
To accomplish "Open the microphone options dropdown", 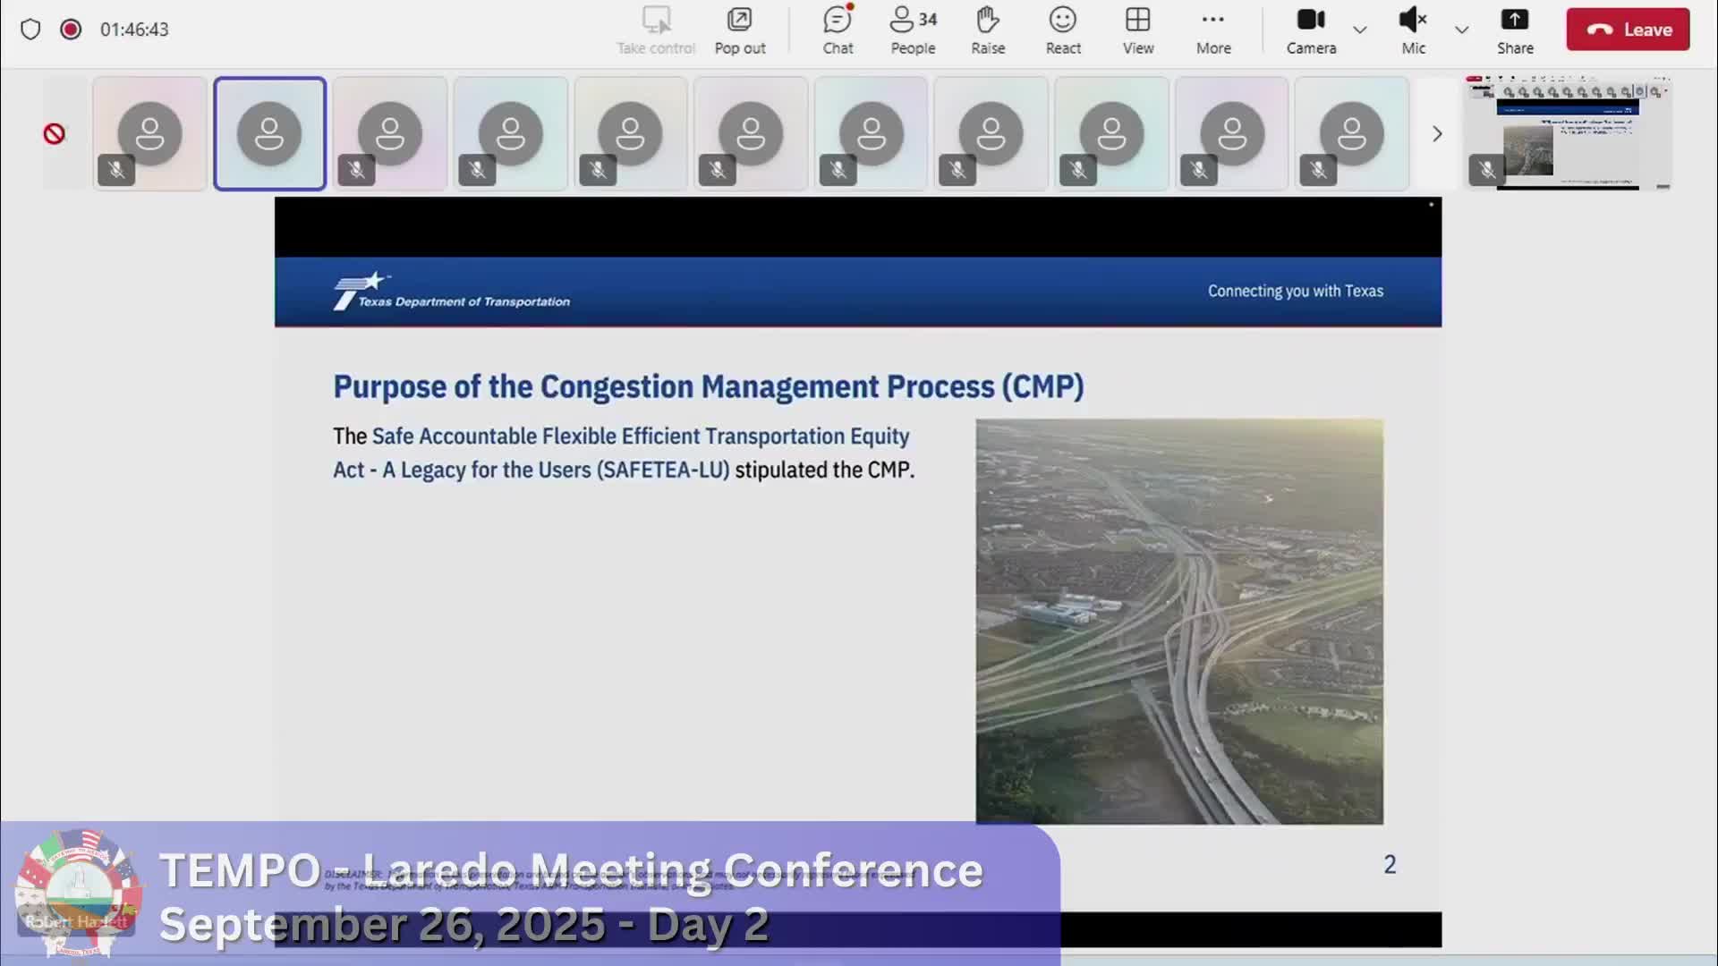I will (1460, 30).
